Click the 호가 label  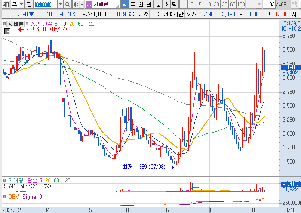pyautogui.click(x=190, y=14)
